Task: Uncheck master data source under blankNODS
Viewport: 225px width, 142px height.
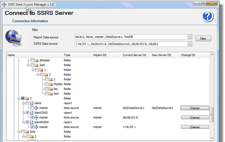Action: [x=32, y=127]
